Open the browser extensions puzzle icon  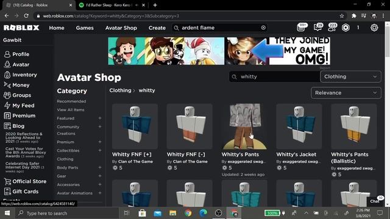pyautogui.click(x=353, y=16)
